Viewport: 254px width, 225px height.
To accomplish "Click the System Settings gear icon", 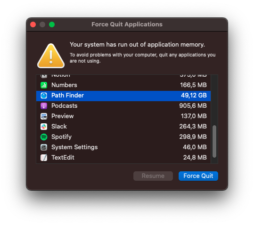I will click(x=44, y=147).
